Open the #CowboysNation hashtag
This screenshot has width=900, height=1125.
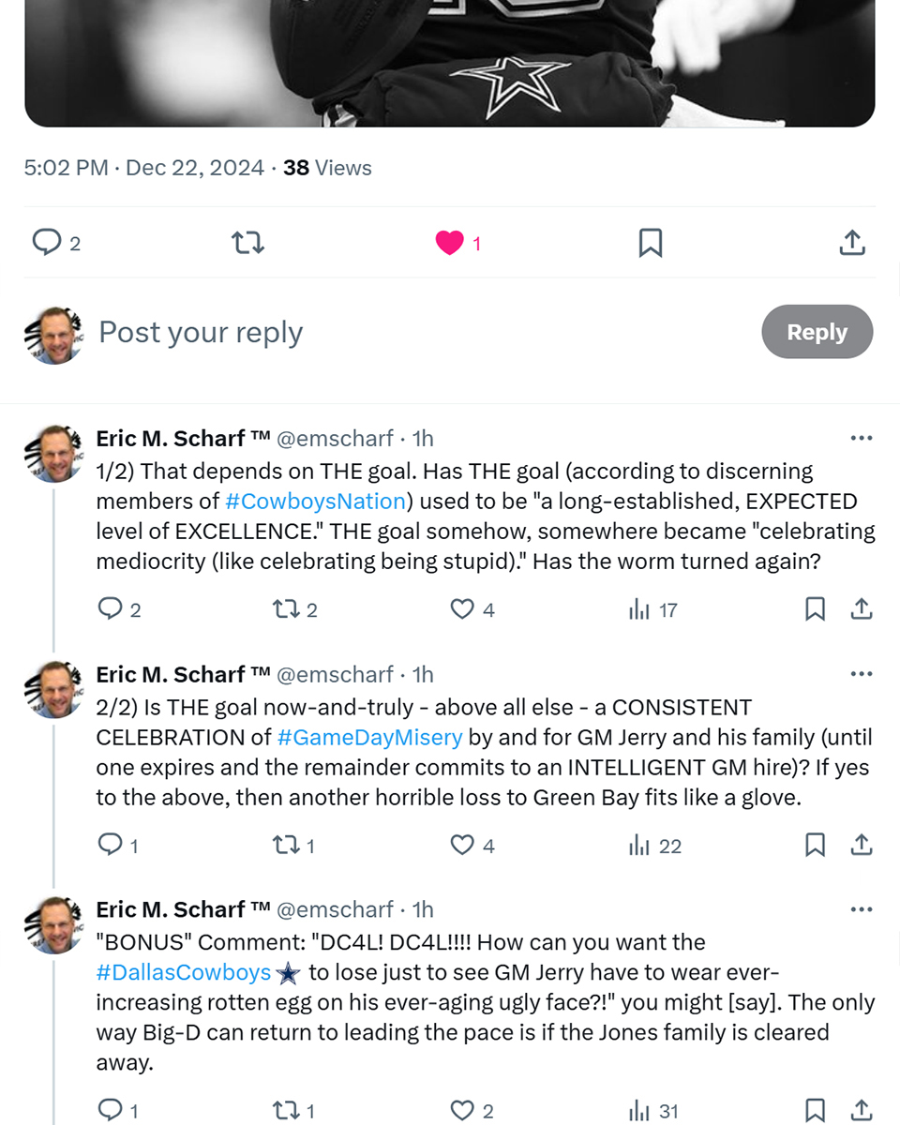[315, 501]
